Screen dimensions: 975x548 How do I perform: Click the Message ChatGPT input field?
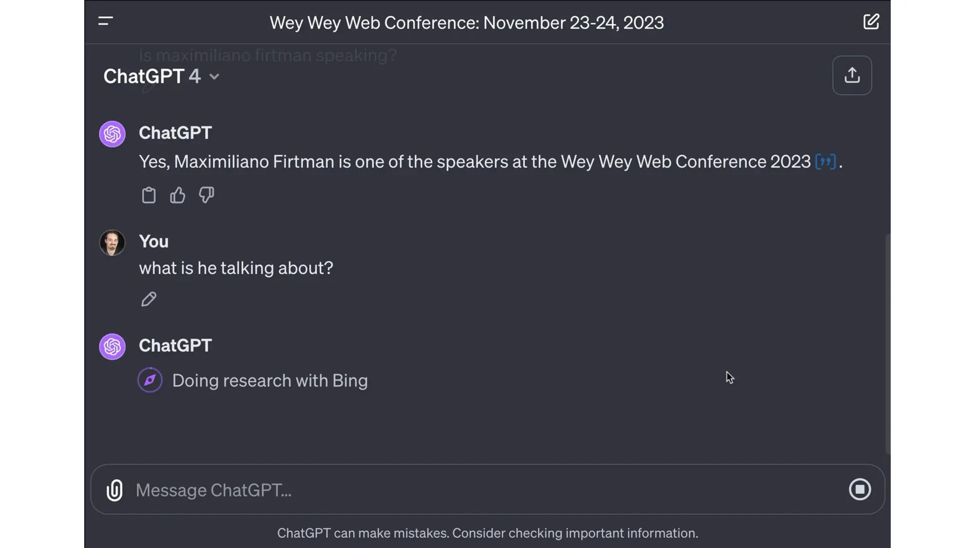click(476, 490)
